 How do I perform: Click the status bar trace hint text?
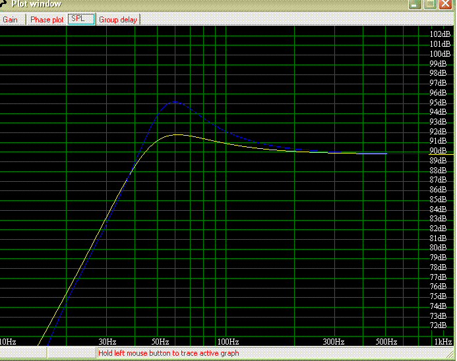click(169, 353)
